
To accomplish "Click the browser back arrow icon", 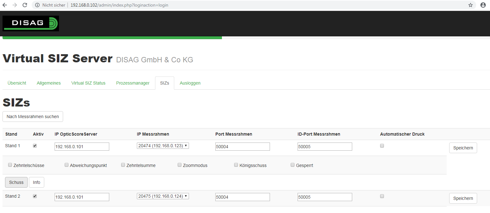I will 5,5.
